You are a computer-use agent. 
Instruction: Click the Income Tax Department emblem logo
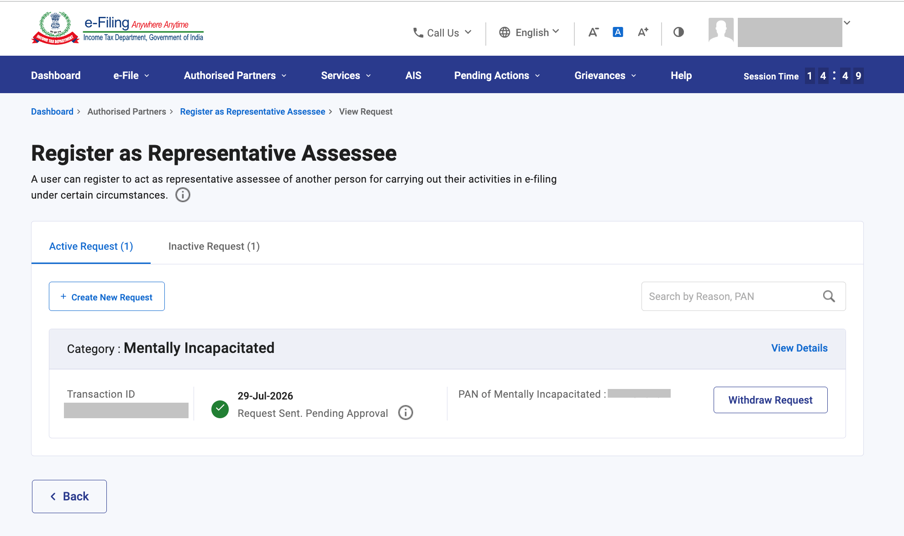[55, 28]
